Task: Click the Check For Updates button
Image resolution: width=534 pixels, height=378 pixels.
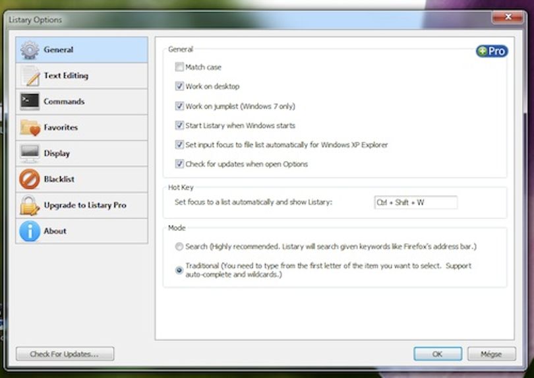Action: coord(65,354)
